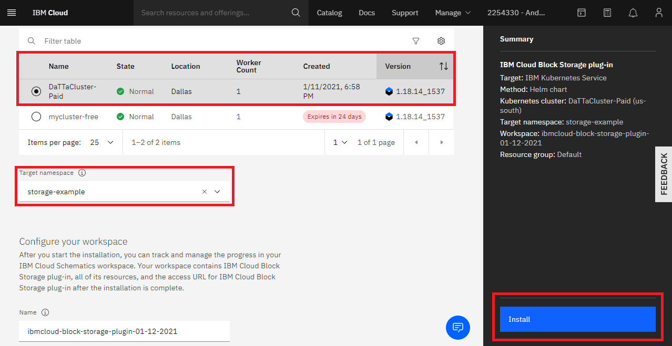Screen dimensions: 672x346
Task: Click the DaTTaCluster-Paid cluster name
Action: [73, 91]
